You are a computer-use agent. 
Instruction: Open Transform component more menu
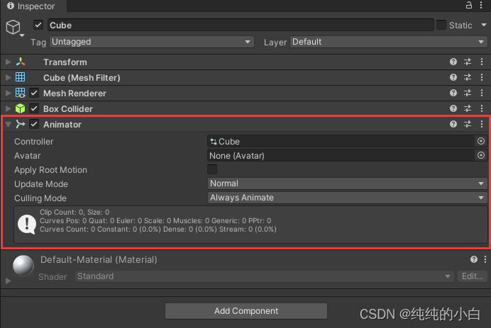point(482,62)
